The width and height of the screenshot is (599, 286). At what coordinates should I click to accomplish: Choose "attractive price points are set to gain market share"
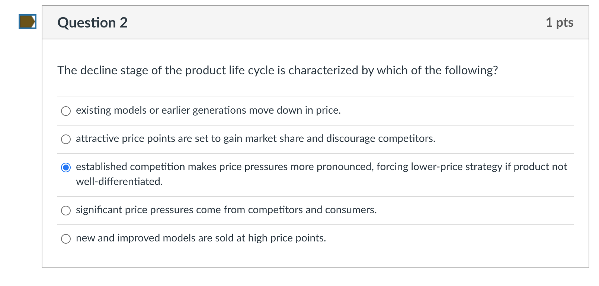tap(65, 139)
